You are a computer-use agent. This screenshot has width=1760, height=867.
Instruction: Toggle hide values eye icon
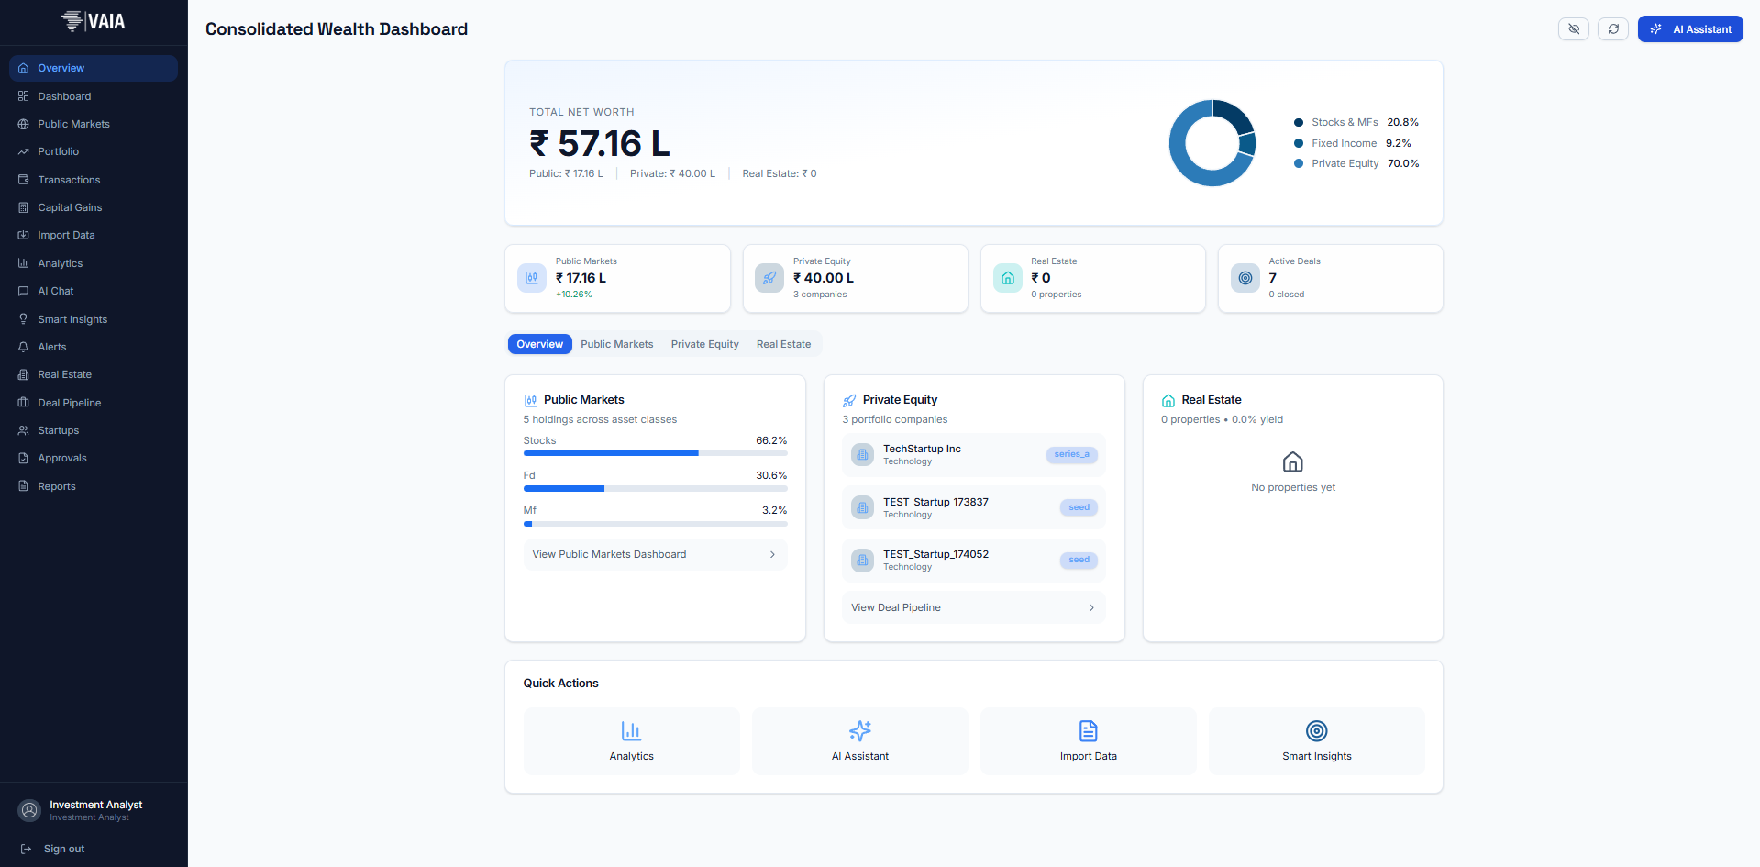click(x=1573, y=29)
